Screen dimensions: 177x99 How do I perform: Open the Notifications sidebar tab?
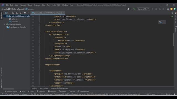point(176,17)
